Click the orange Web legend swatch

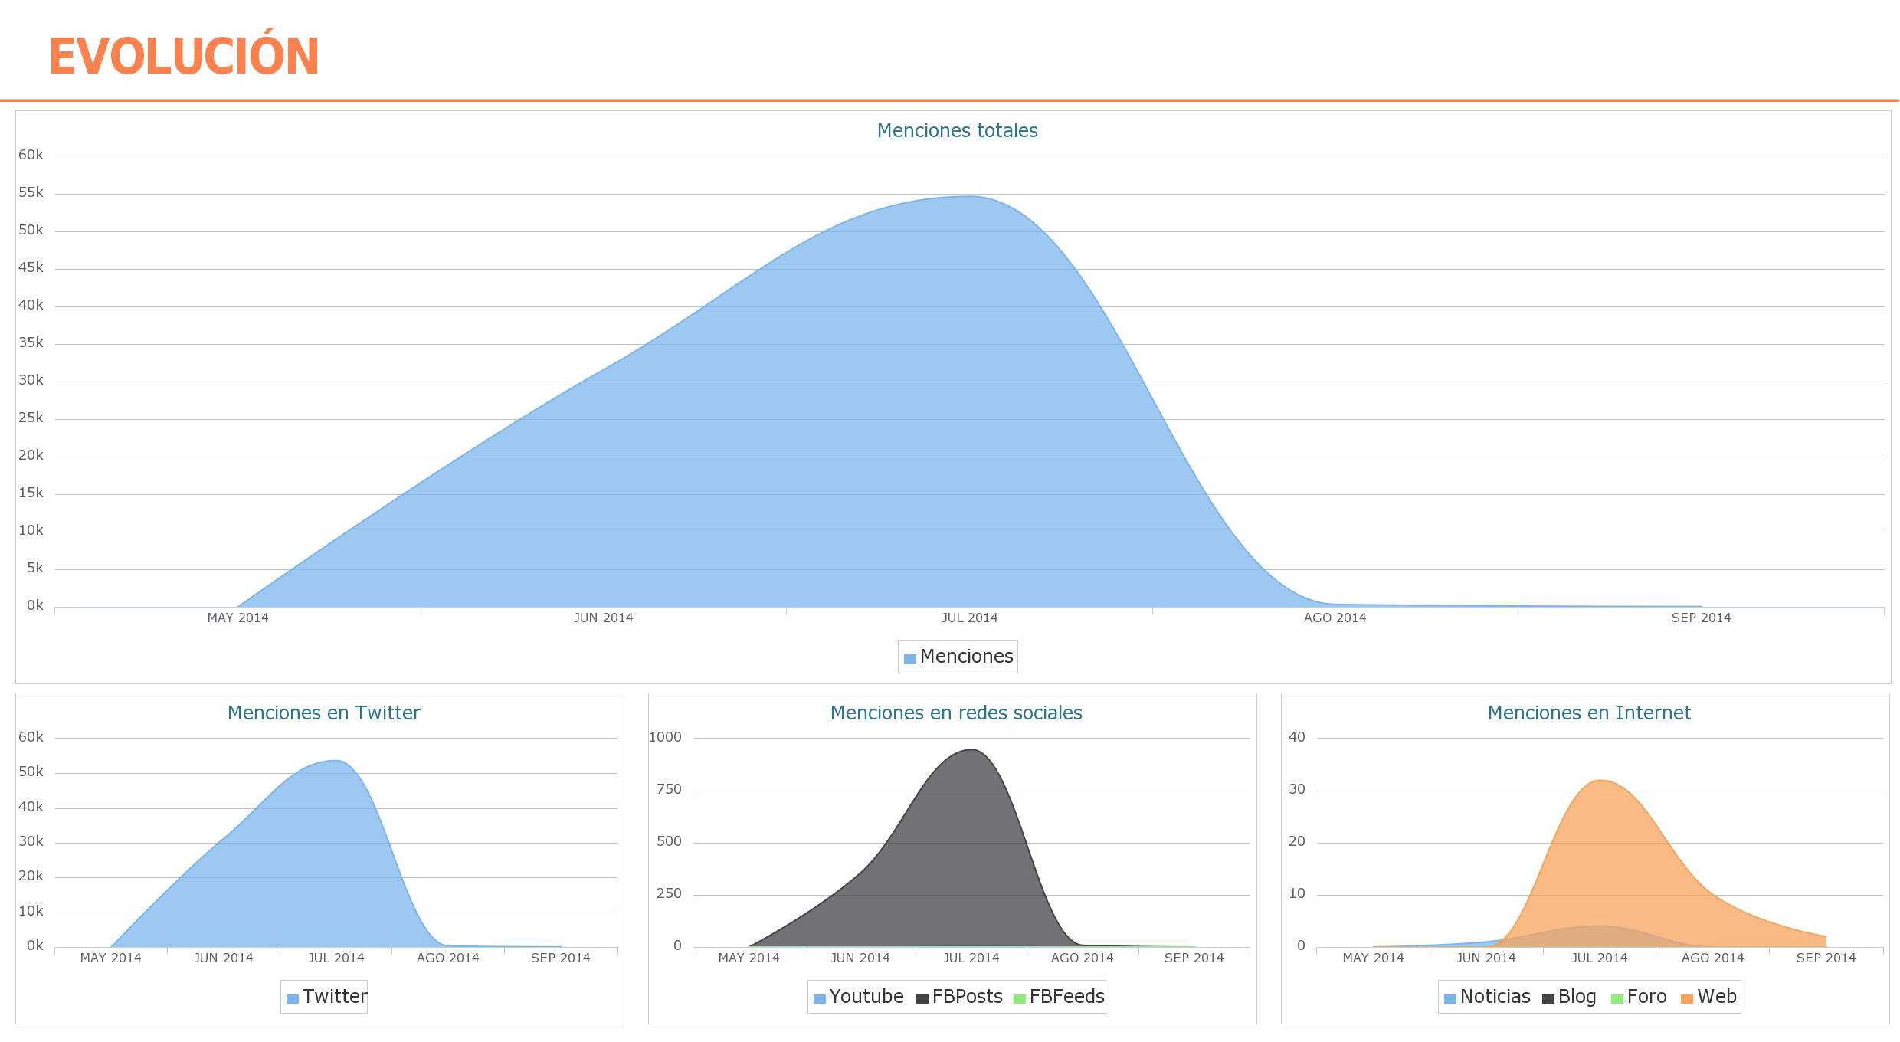tap(1686, 999)
